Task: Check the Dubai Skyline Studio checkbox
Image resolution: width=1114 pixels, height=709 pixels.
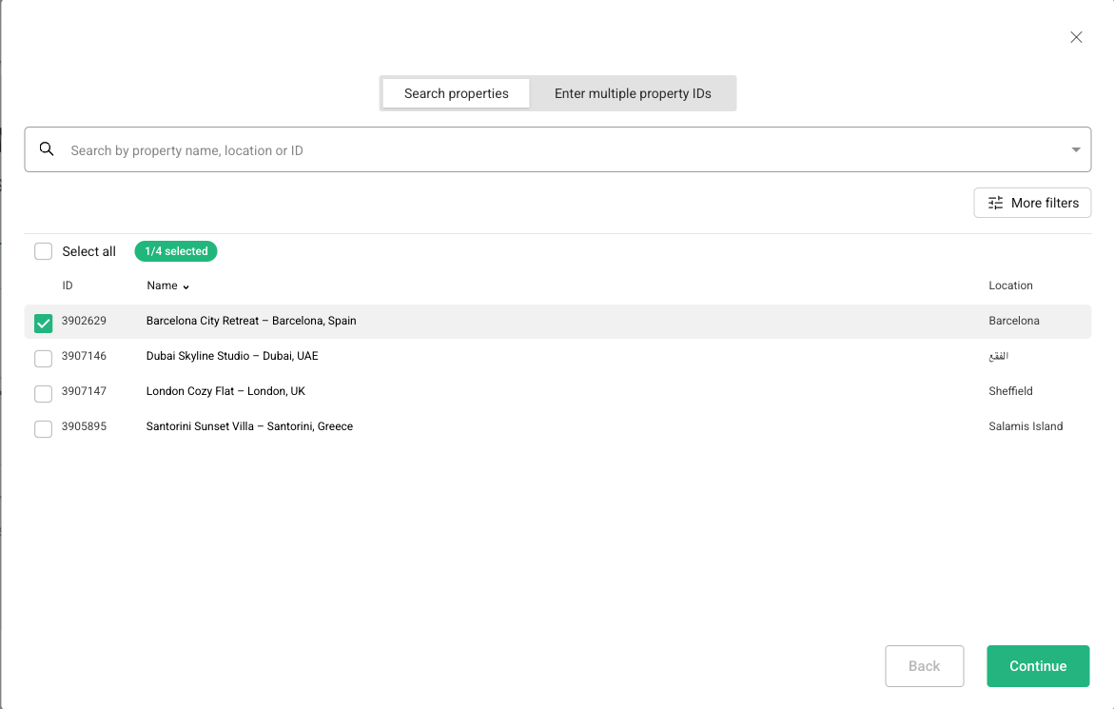Action: click(x=43, y=358)
